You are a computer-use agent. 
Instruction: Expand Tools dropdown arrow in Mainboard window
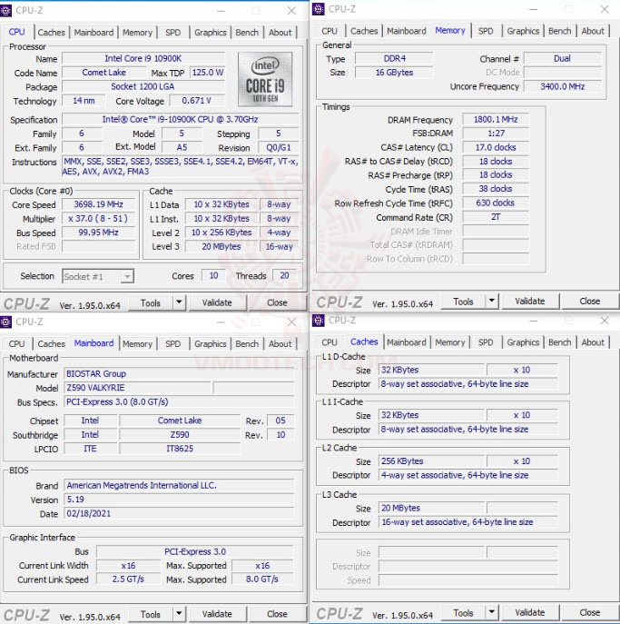179,614
